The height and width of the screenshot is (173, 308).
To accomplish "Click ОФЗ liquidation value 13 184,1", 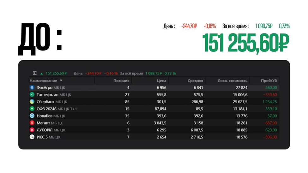I will pos(240,109).
